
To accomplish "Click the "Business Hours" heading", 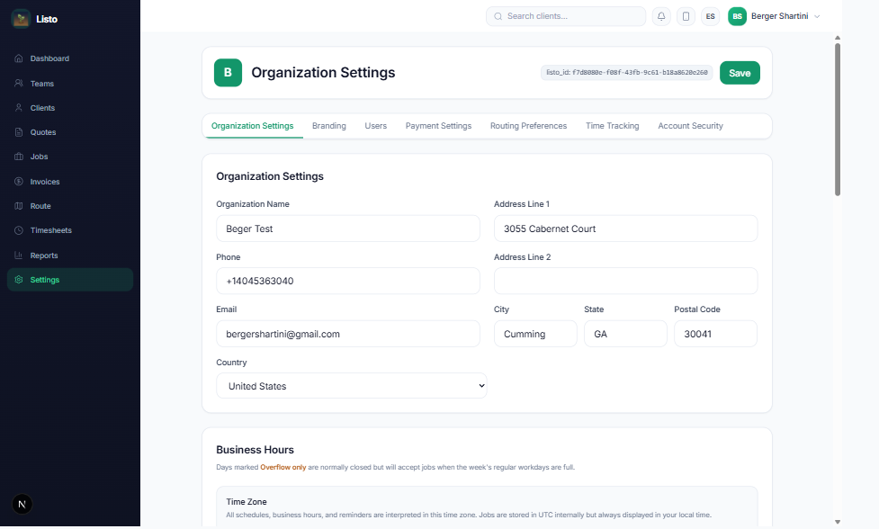I will 256,450.
